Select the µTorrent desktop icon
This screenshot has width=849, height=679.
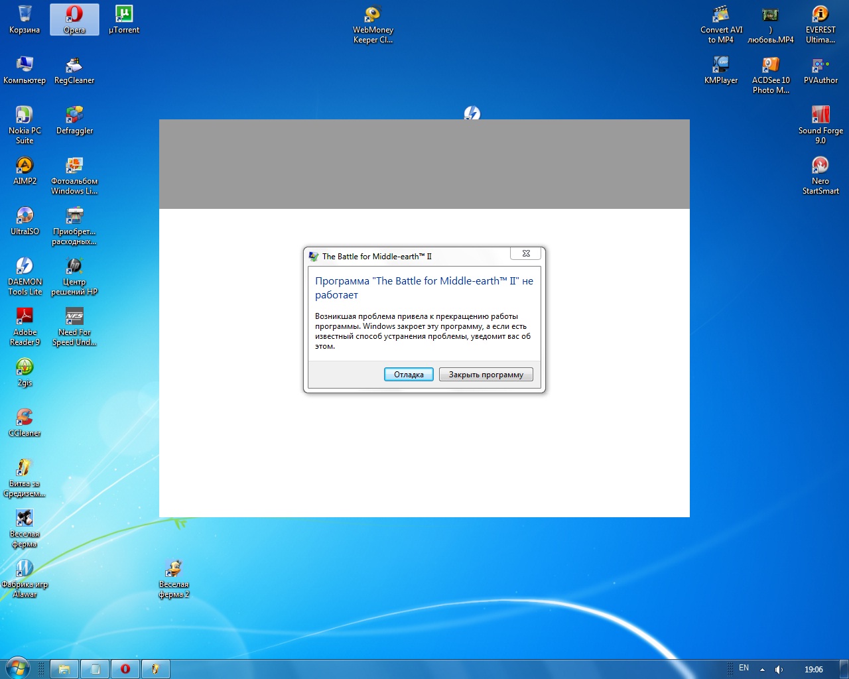pos(124,19)
